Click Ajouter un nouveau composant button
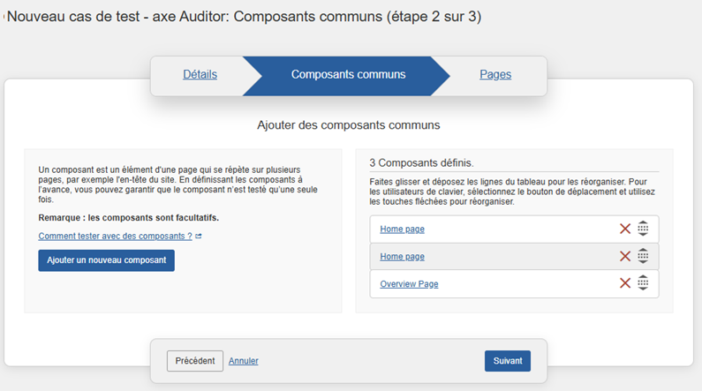702x391 pixels. 106,260
